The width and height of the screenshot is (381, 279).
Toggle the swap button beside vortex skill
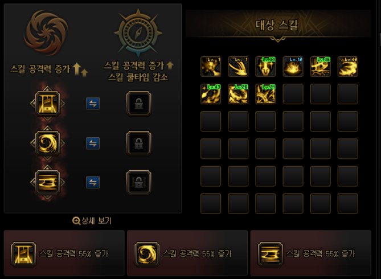[93, 143]
